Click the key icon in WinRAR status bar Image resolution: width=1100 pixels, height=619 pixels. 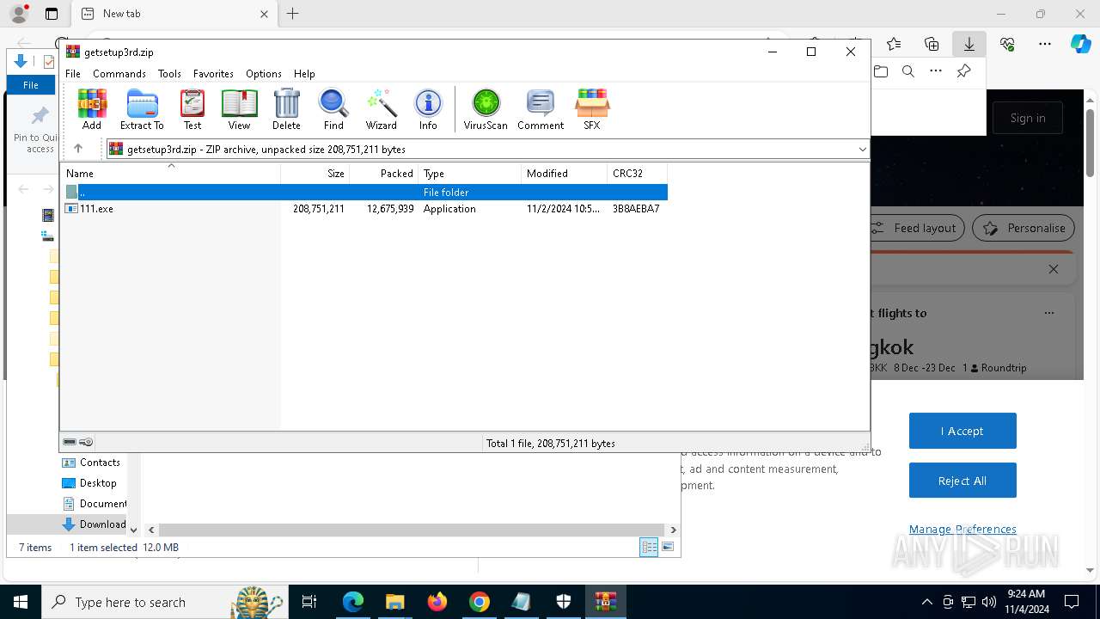86,442
